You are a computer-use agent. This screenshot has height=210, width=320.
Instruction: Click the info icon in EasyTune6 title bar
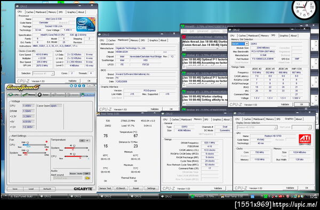(84, 86)
